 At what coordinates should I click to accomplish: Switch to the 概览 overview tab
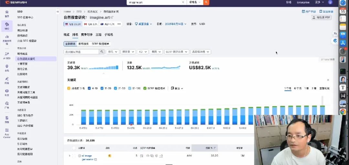(x=67, y=35)
